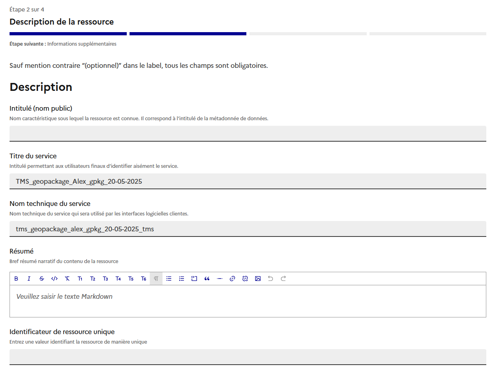Apply italic formatting in the Markdown toolbar
The height and width of the screenshot is (371, 501).
[29, 279]
